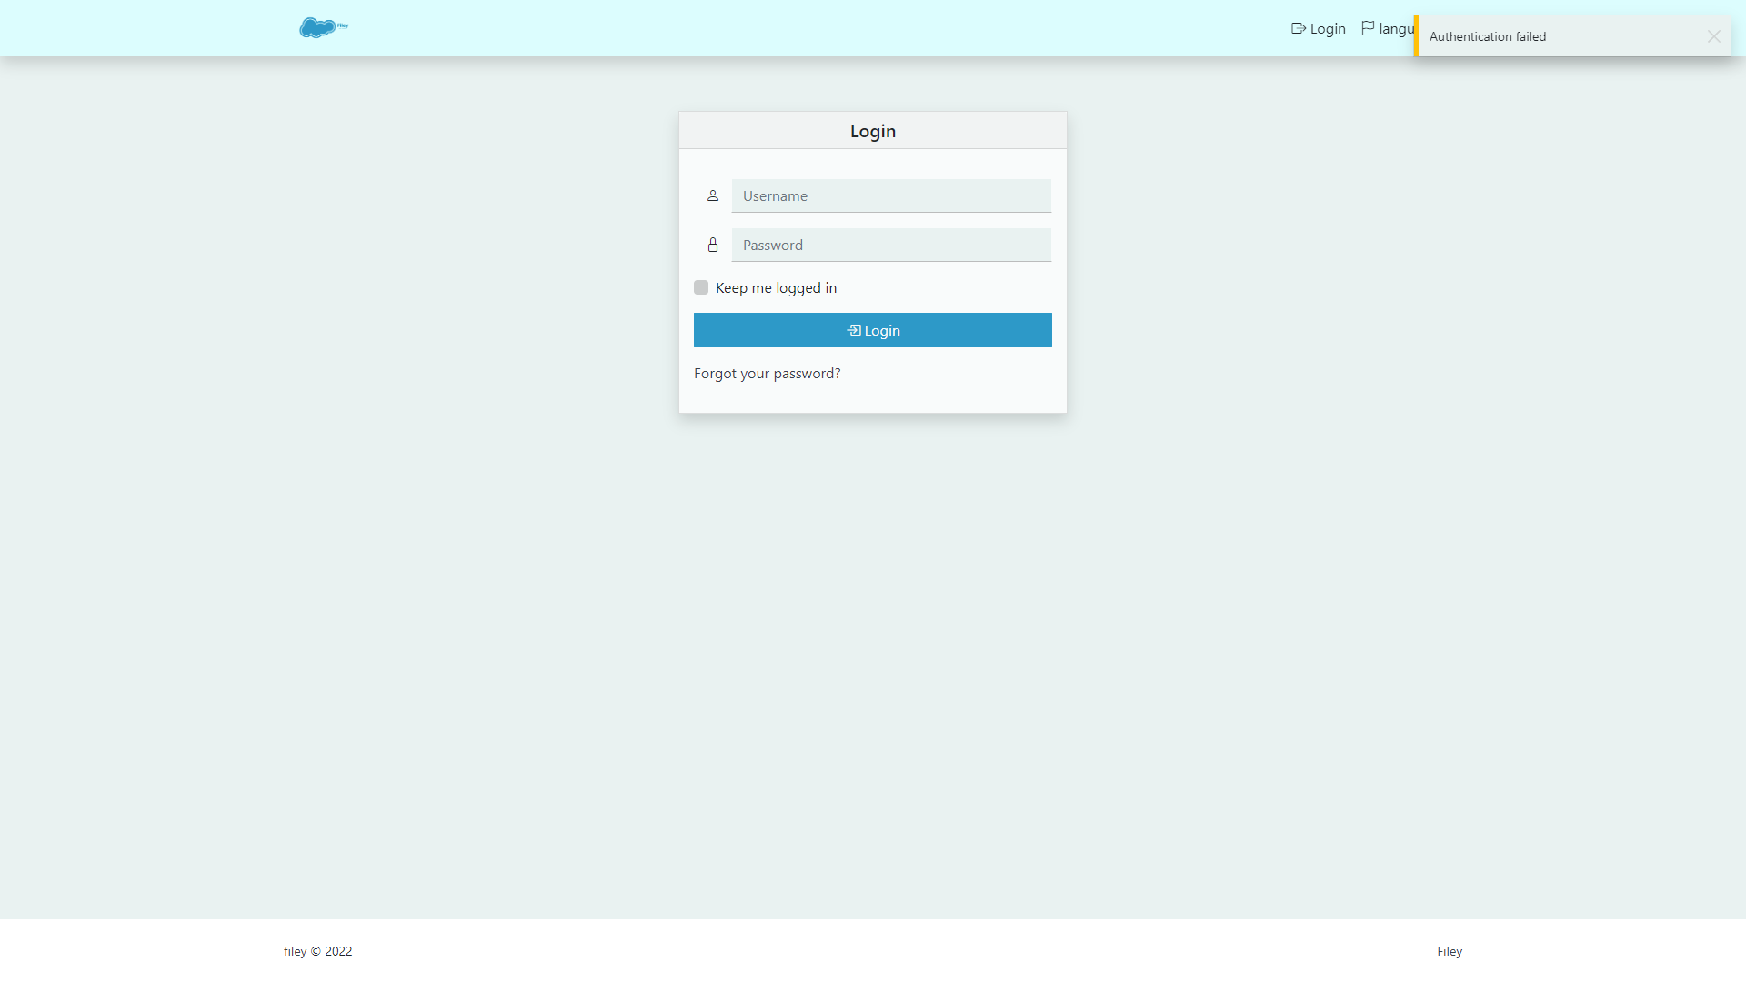Focus the Username input field
Image resolution: width=1746 pixels, height=982 pixels.
pos(891,195)
